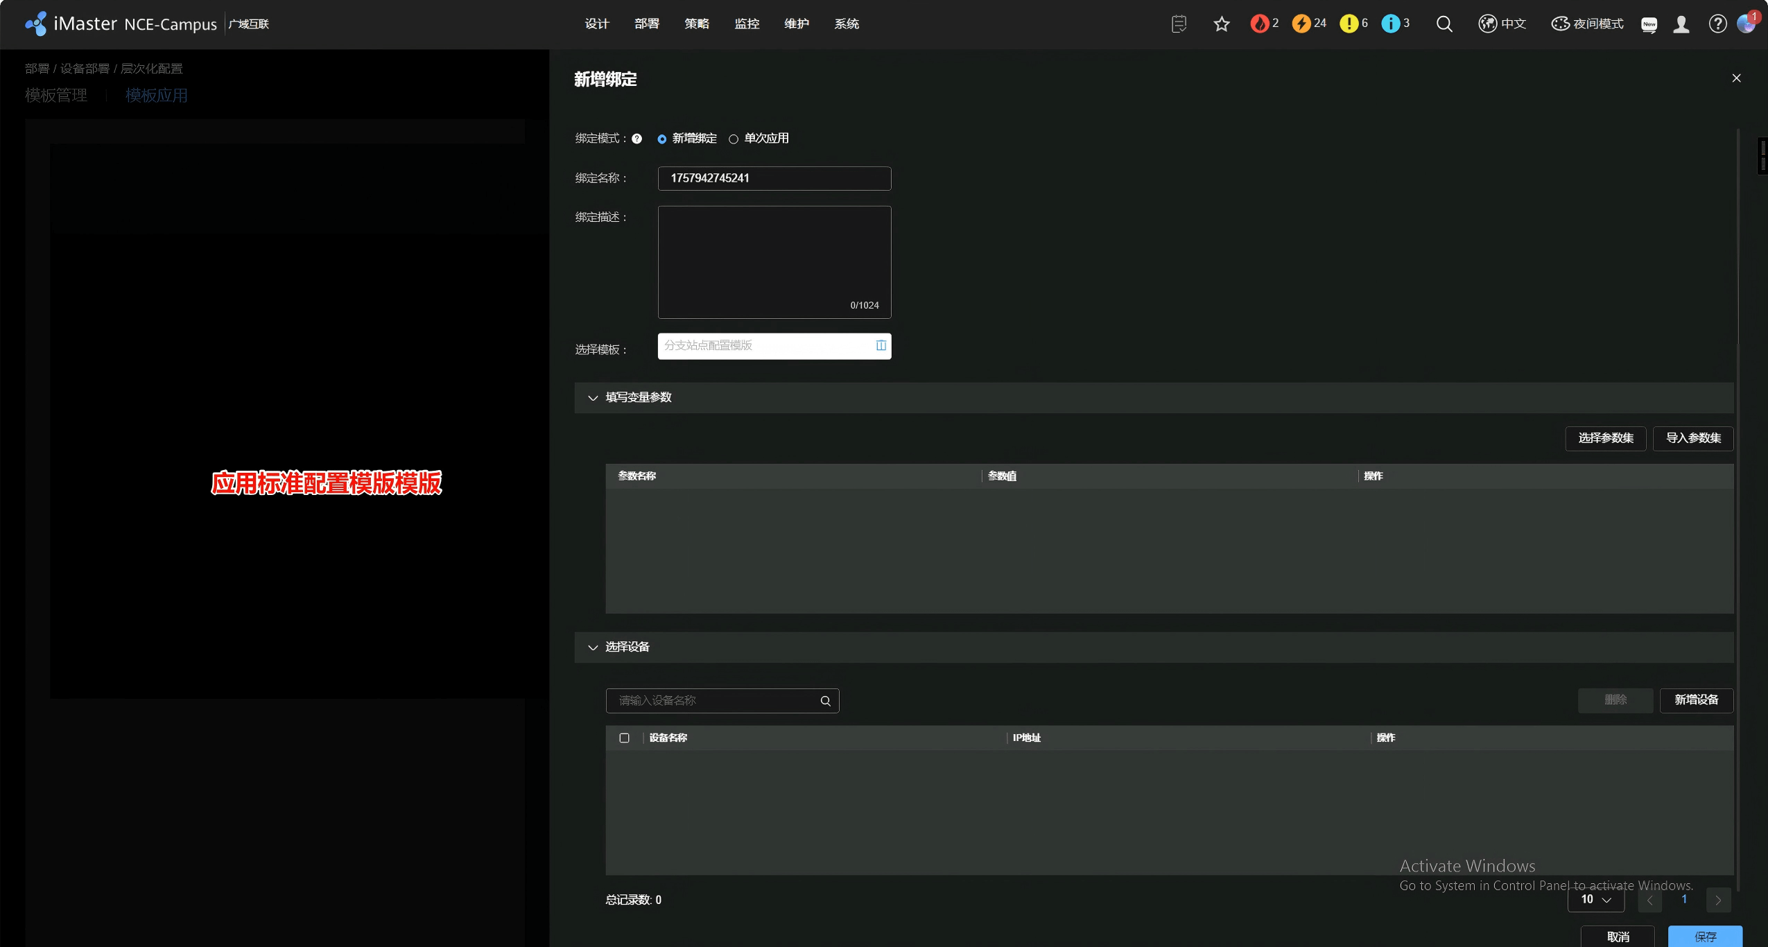The height and width of the screenshot is (947, 1768).
Task: Open the favorites star icon
Action: click(1222, 24)
